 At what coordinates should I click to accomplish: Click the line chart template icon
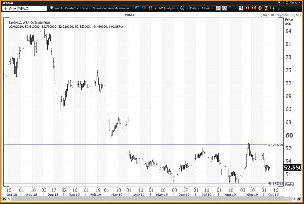(x=218, y=8)
